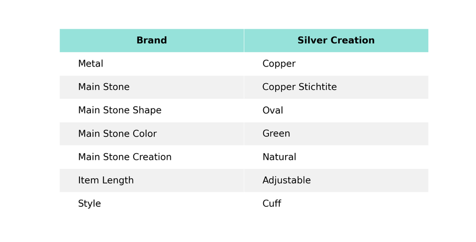Select the Main Stone Creation label
The width and height of the screenshot is (476, 242).
[125, 157]
